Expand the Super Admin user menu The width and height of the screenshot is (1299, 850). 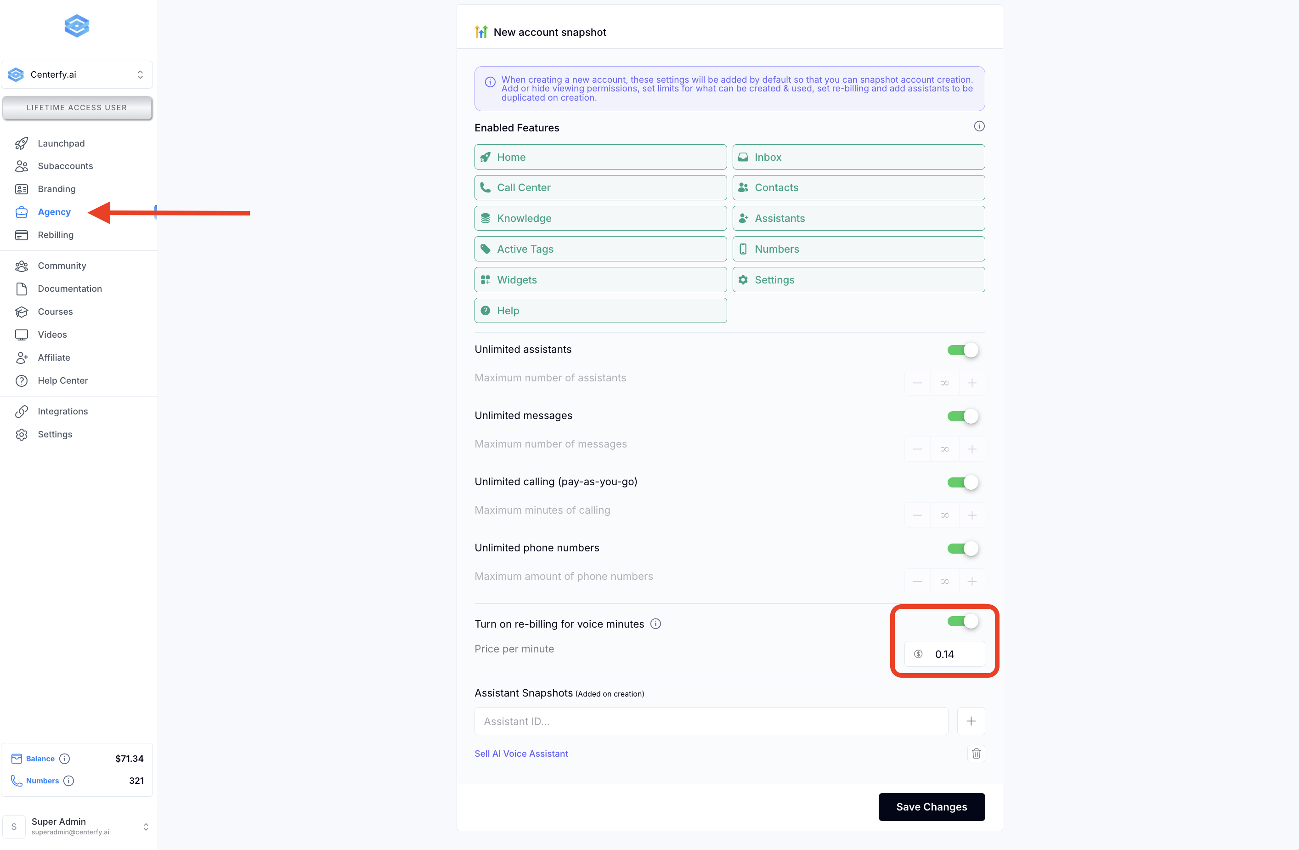pyautogui.click(x=77, y=826)
